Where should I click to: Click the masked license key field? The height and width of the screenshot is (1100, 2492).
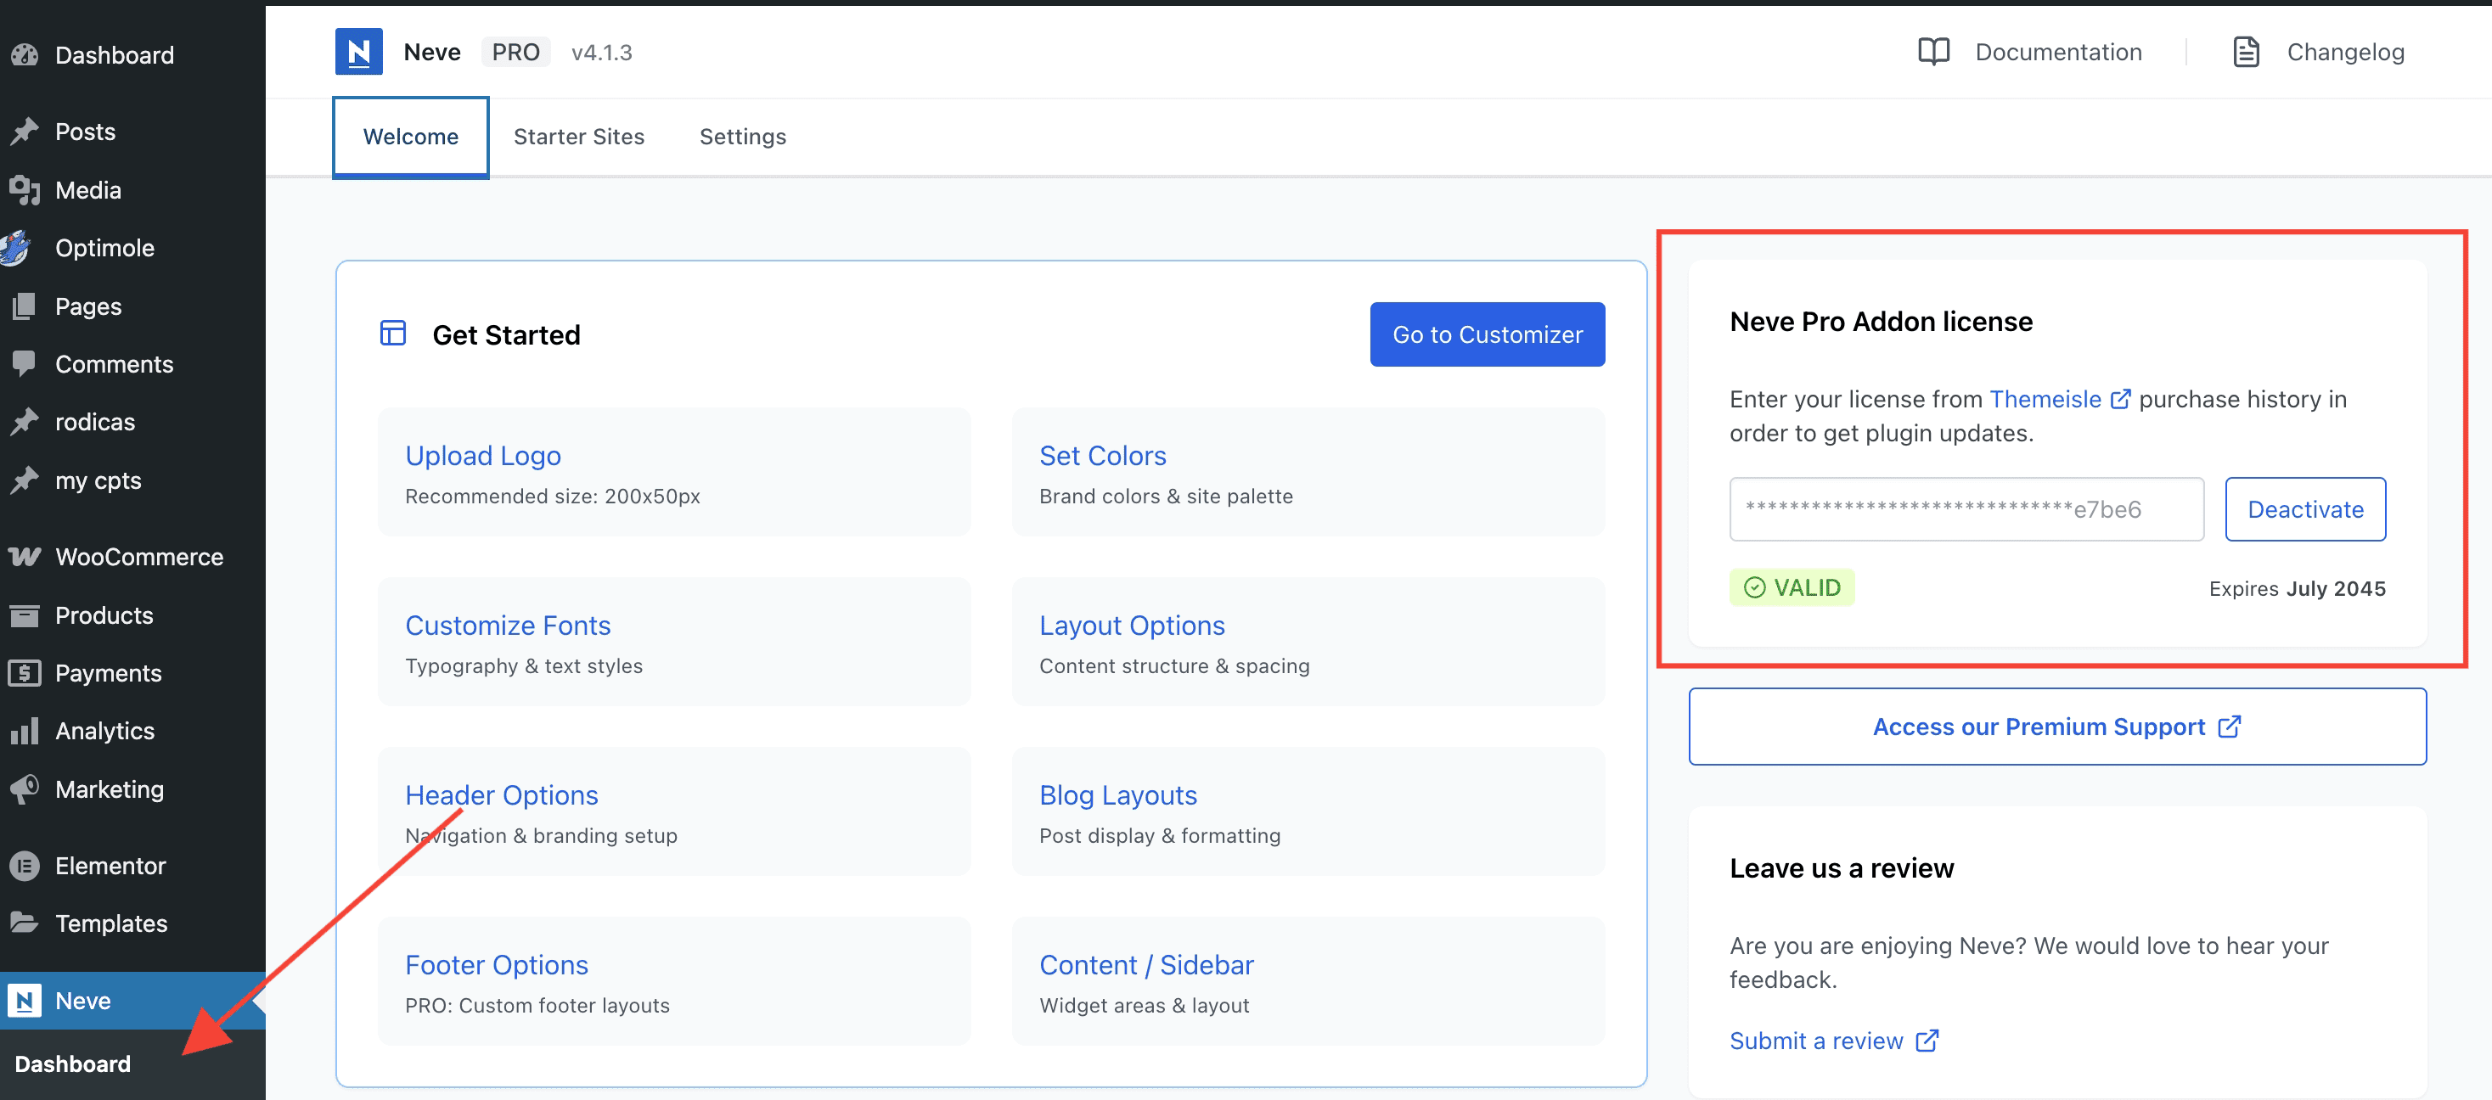[x=1966, y=510]
